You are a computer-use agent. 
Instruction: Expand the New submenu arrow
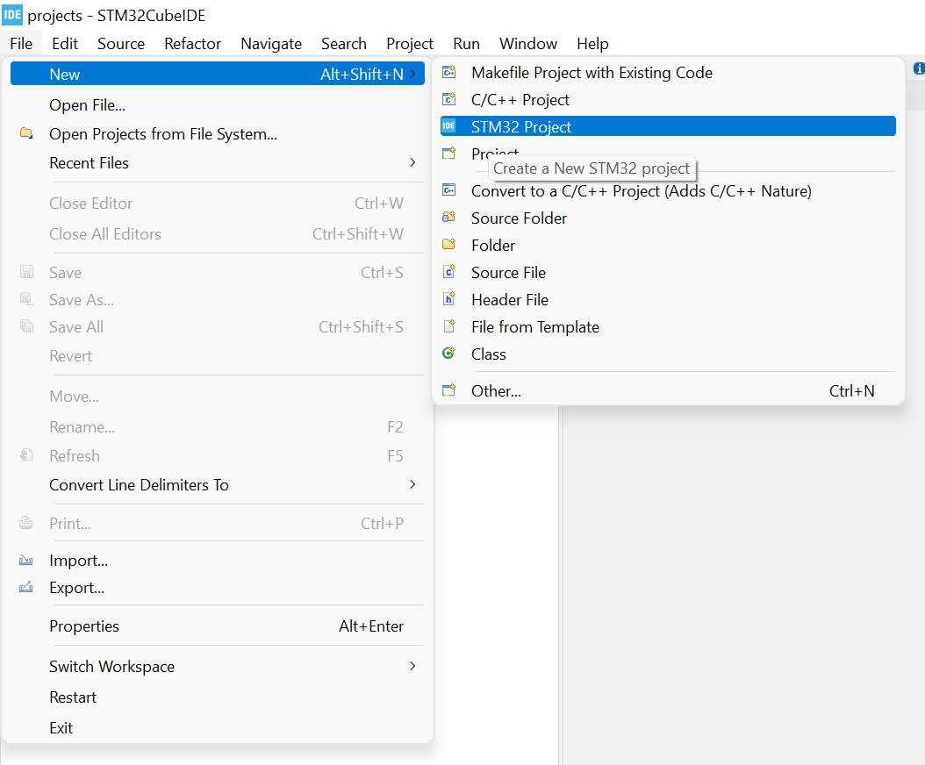[x=413, y=74]
